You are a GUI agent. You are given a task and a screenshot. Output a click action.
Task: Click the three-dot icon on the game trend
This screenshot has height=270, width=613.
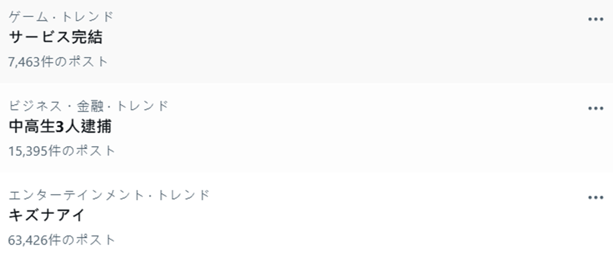(x=595, y=19)
